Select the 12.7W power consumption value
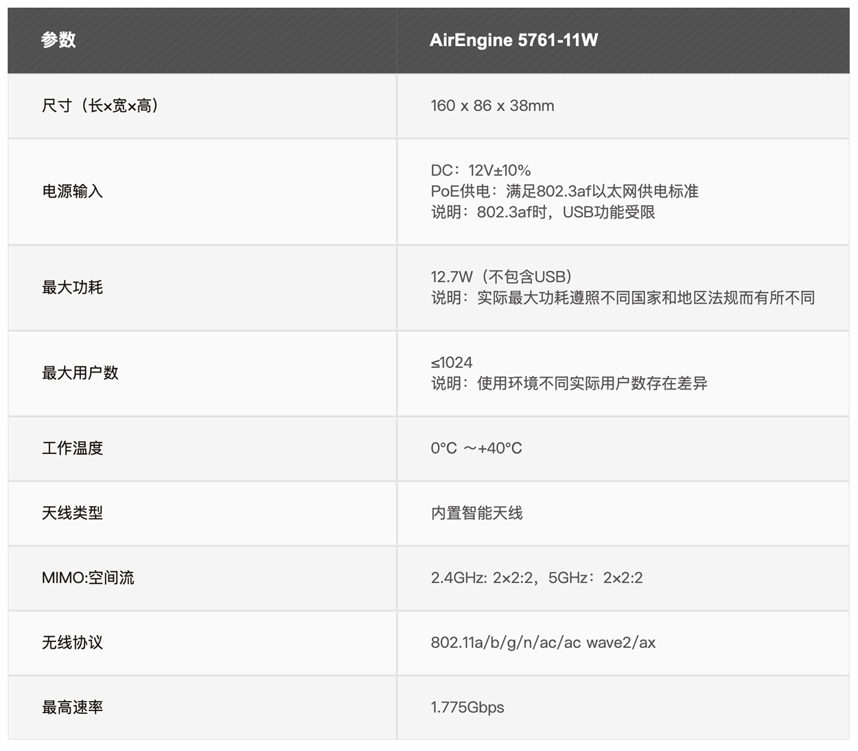This screenshot has height=751, width=858. 501,277
